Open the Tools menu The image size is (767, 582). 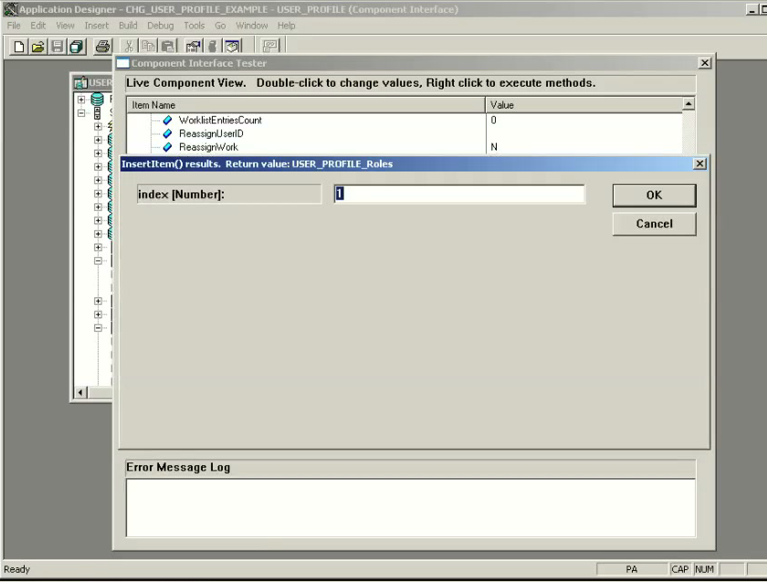[x=194, y=26]
